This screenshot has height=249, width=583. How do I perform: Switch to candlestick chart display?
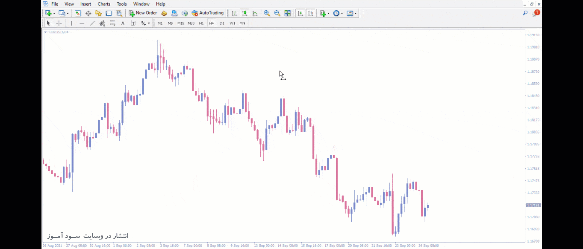click(244, 13)
